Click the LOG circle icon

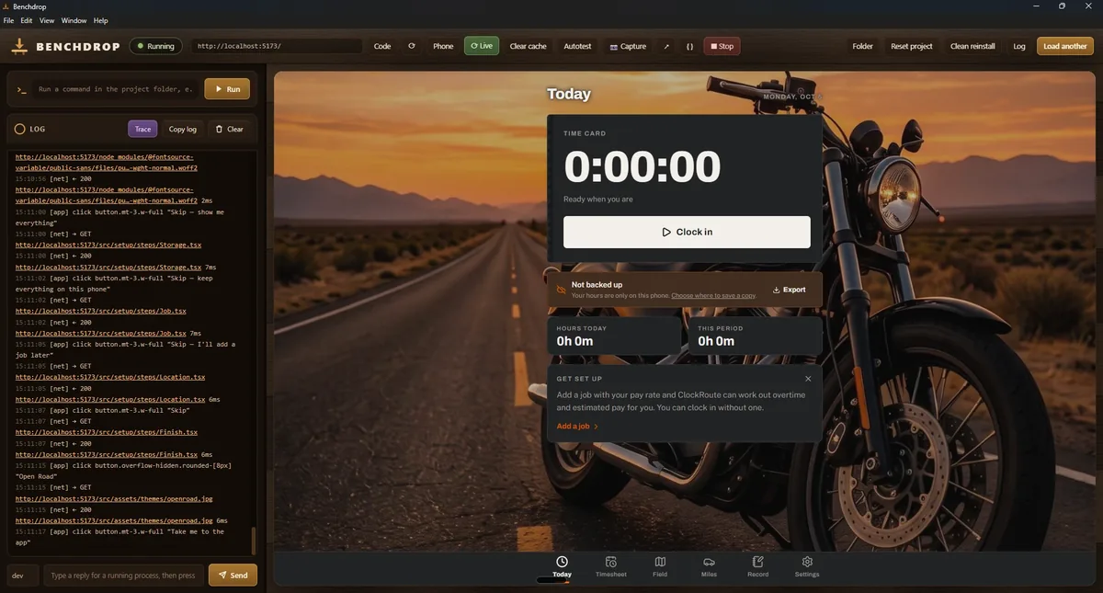[19, 129]
